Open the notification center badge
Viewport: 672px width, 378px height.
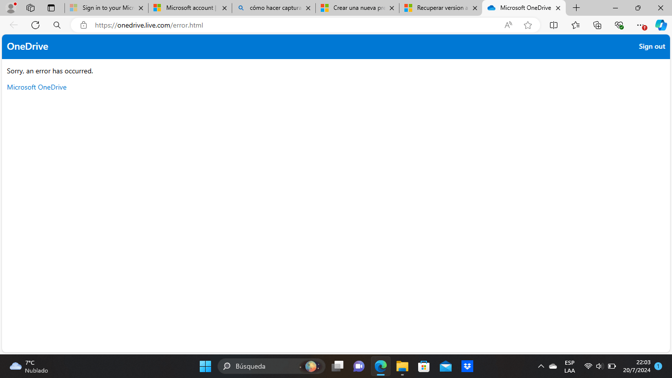[658, 366]
